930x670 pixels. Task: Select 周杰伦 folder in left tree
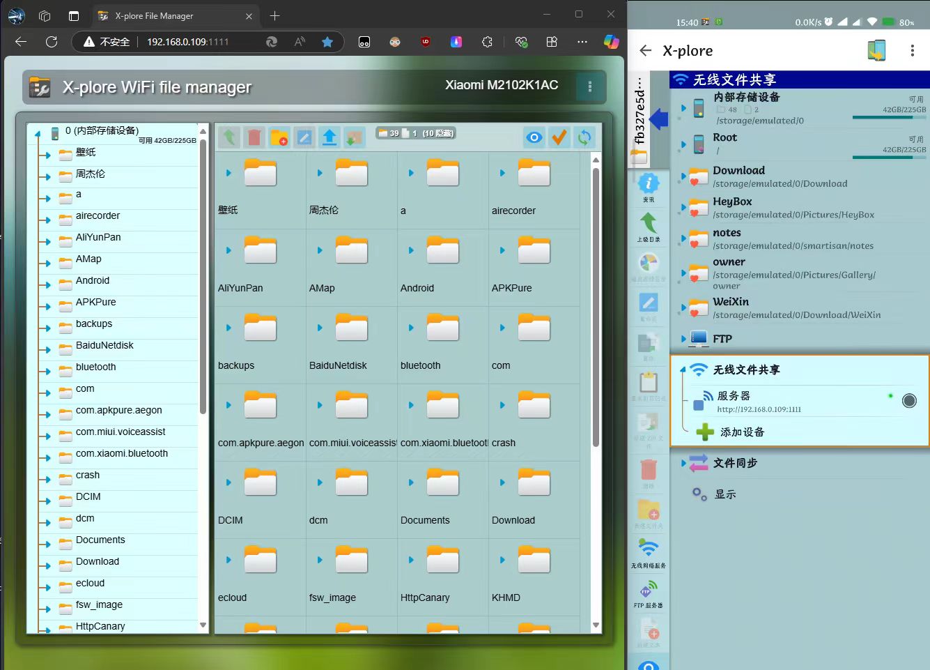coord(91,174)
